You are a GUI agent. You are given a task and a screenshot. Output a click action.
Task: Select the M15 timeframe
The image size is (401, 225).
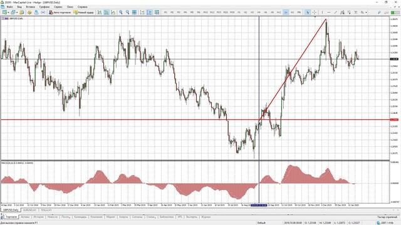coord(219,12)
